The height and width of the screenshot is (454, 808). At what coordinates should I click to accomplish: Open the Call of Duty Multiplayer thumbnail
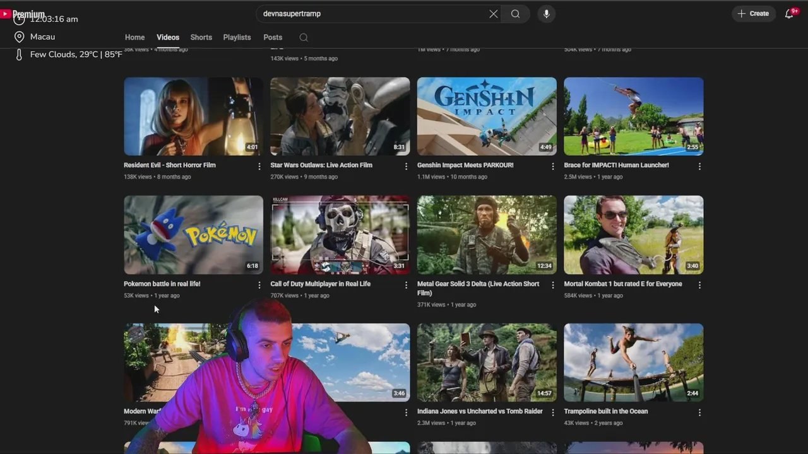[340, 235]
